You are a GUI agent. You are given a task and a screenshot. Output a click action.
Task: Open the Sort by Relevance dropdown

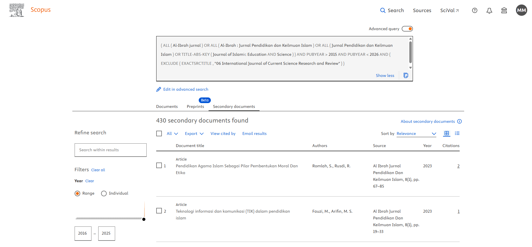click(416, 133)
